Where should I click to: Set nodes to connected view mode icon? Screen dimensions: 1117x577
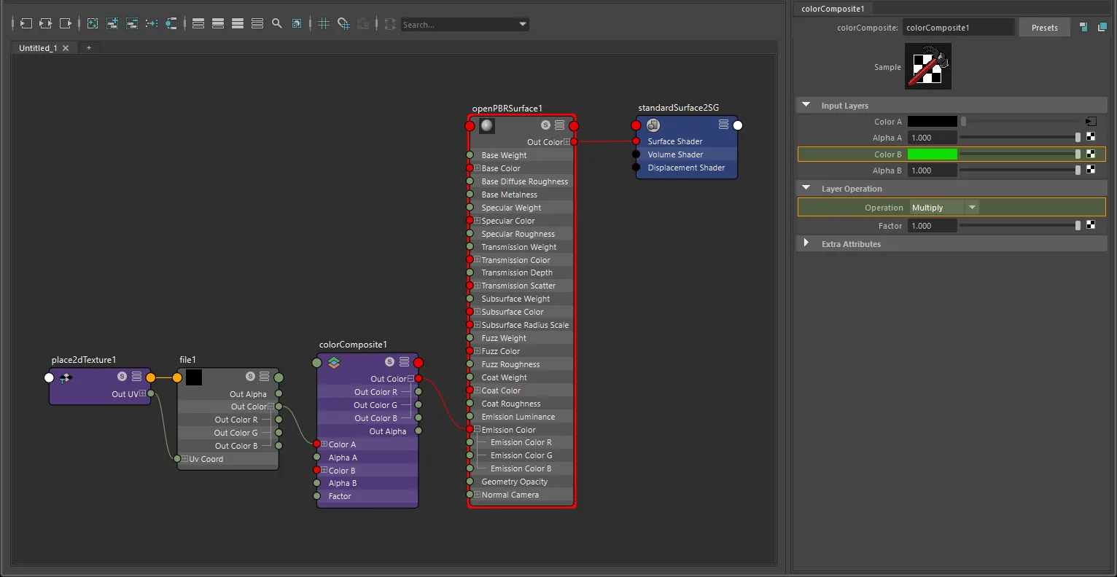218,23
